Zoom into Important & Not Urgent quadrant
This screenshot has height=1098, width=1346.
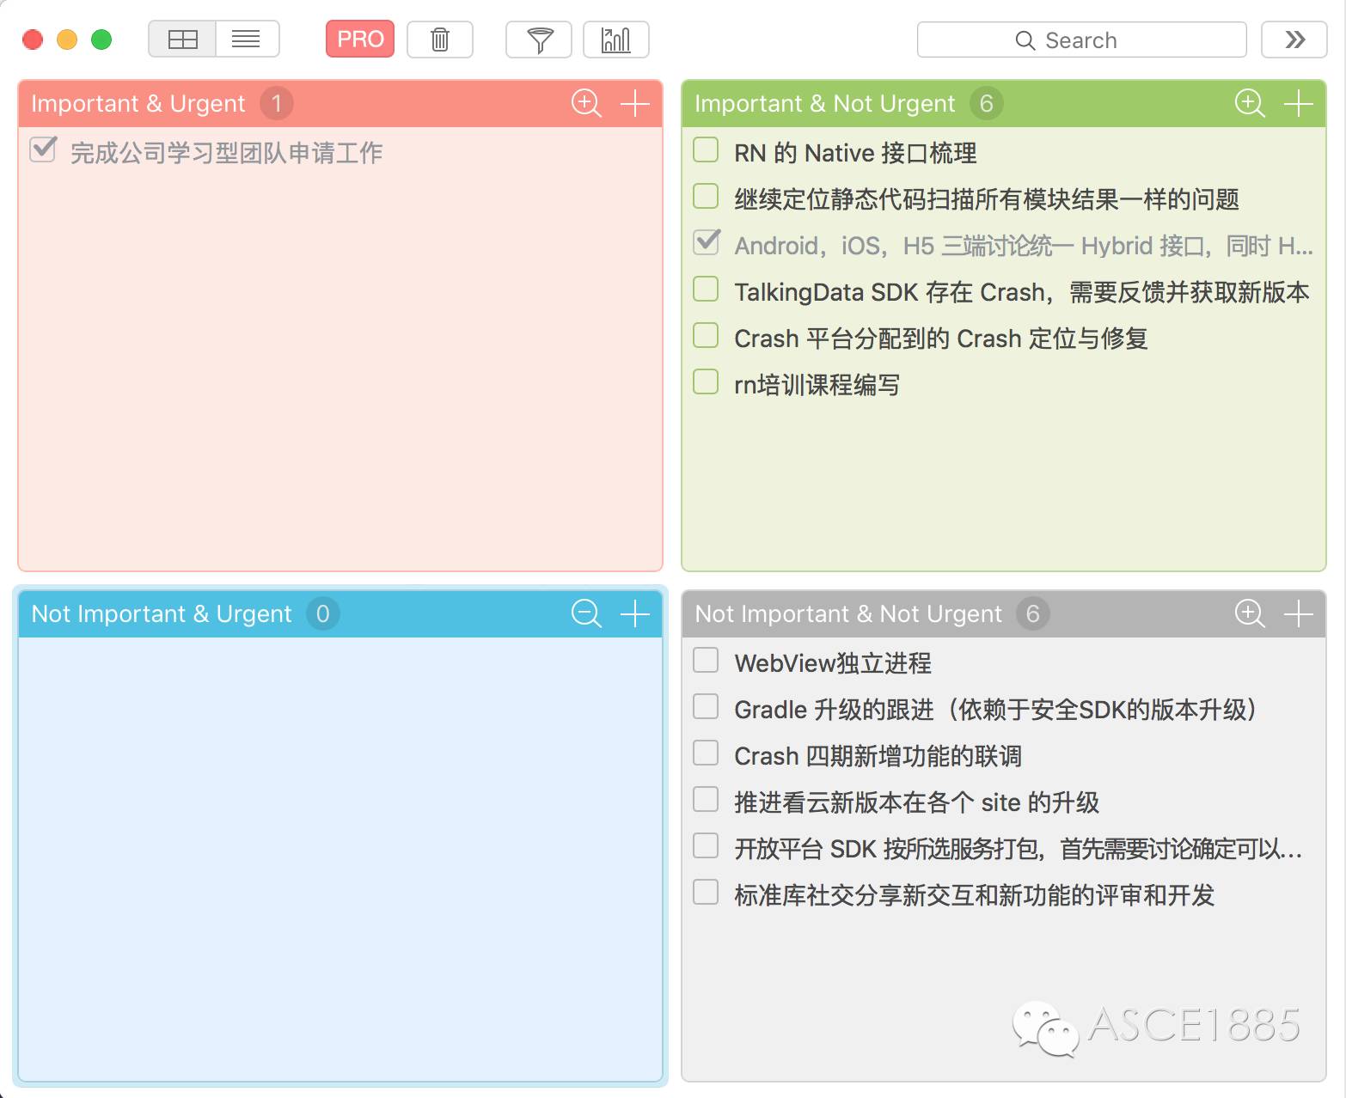click(1250, 103)
